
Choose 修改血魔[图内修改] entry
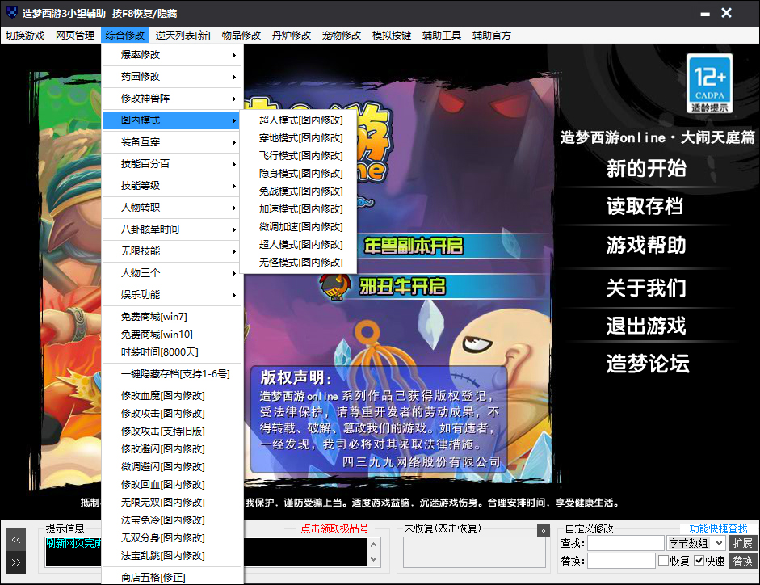172,396
